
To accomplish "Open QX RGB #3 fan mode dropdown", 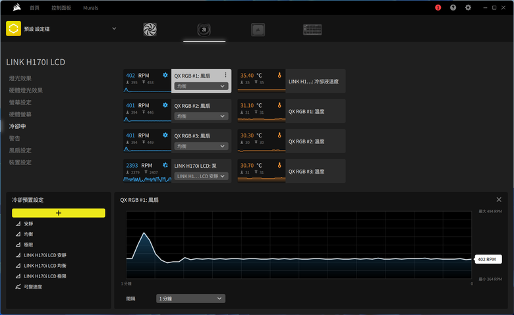I will tap(201, 146).
